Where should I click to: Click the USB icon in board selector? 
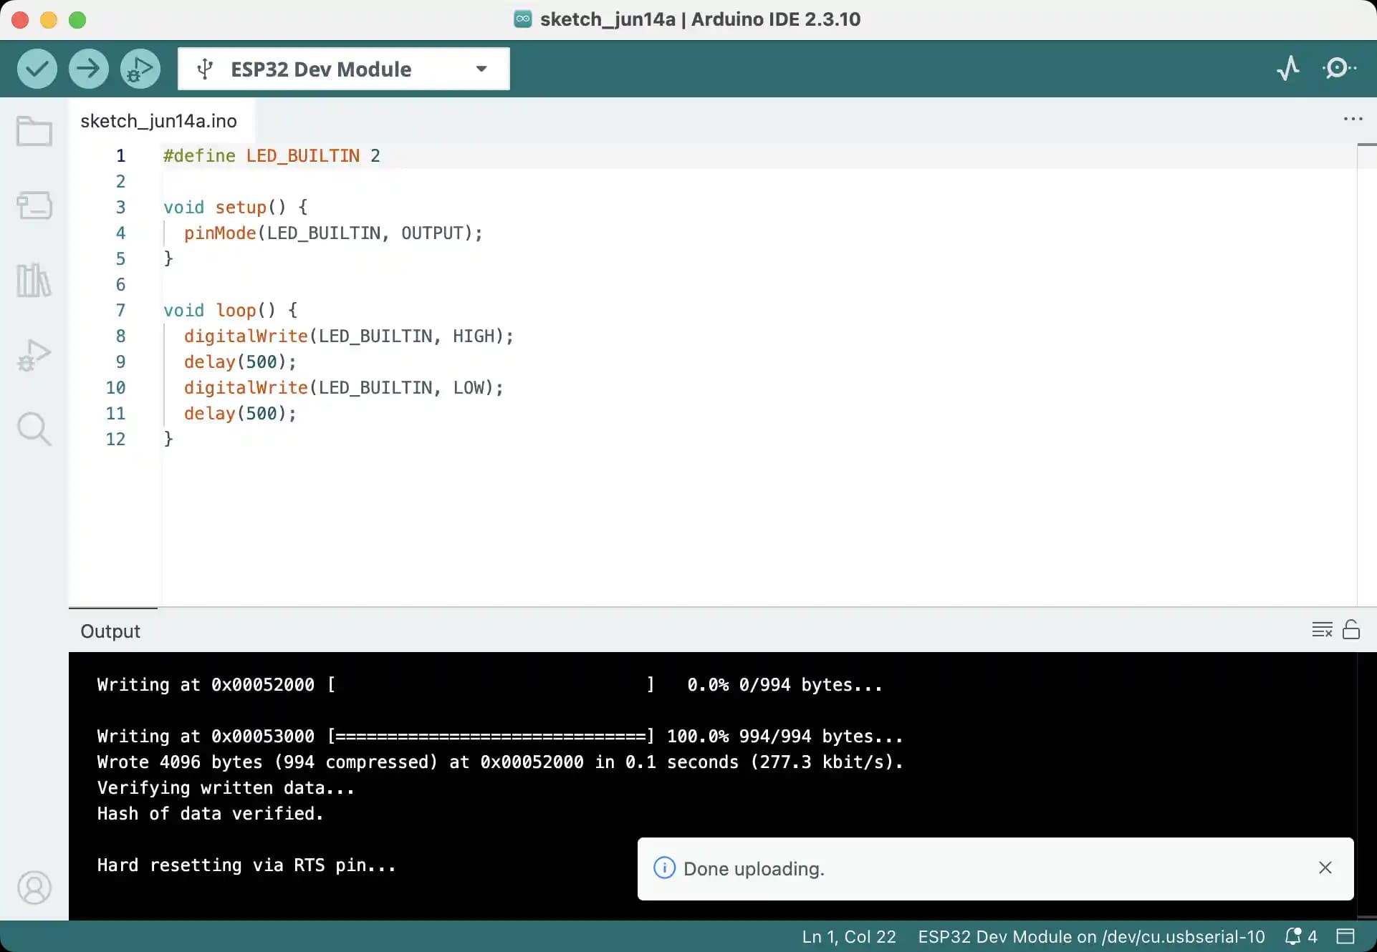pos(205,69)
